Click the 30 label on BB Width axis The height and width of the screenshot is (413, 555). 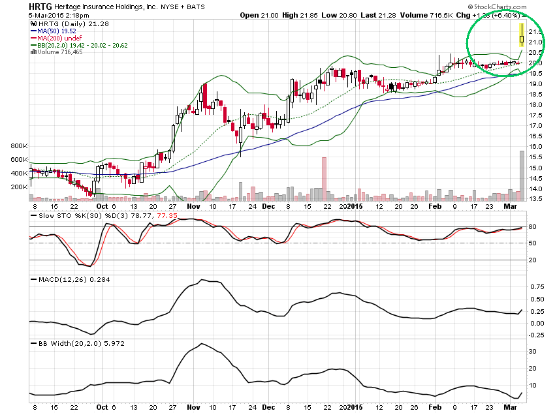point(532,352)
